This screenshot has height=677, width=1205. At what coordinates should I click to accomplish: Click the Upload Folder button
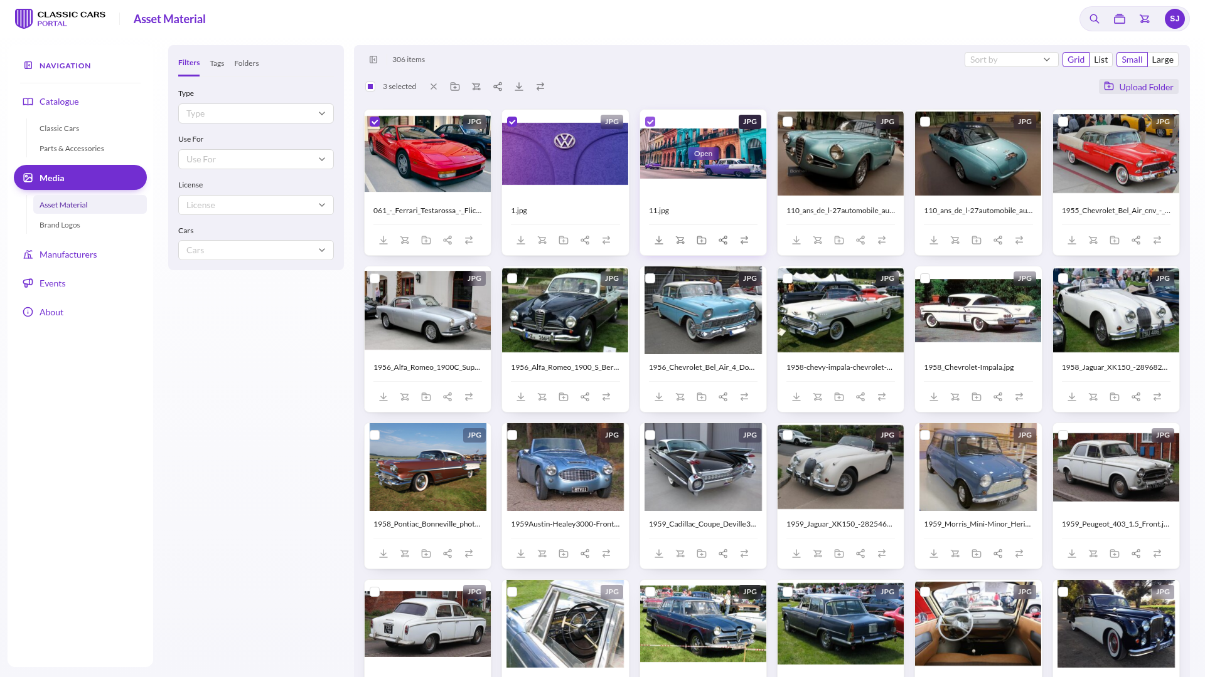tap(1139, 87)
